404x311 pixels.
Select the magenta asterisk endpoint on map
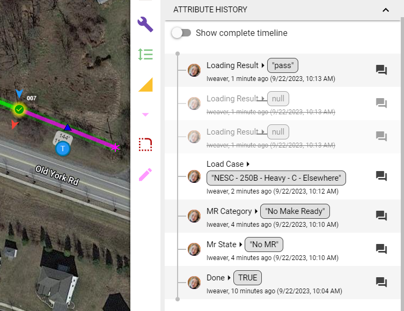coord(115,147)
